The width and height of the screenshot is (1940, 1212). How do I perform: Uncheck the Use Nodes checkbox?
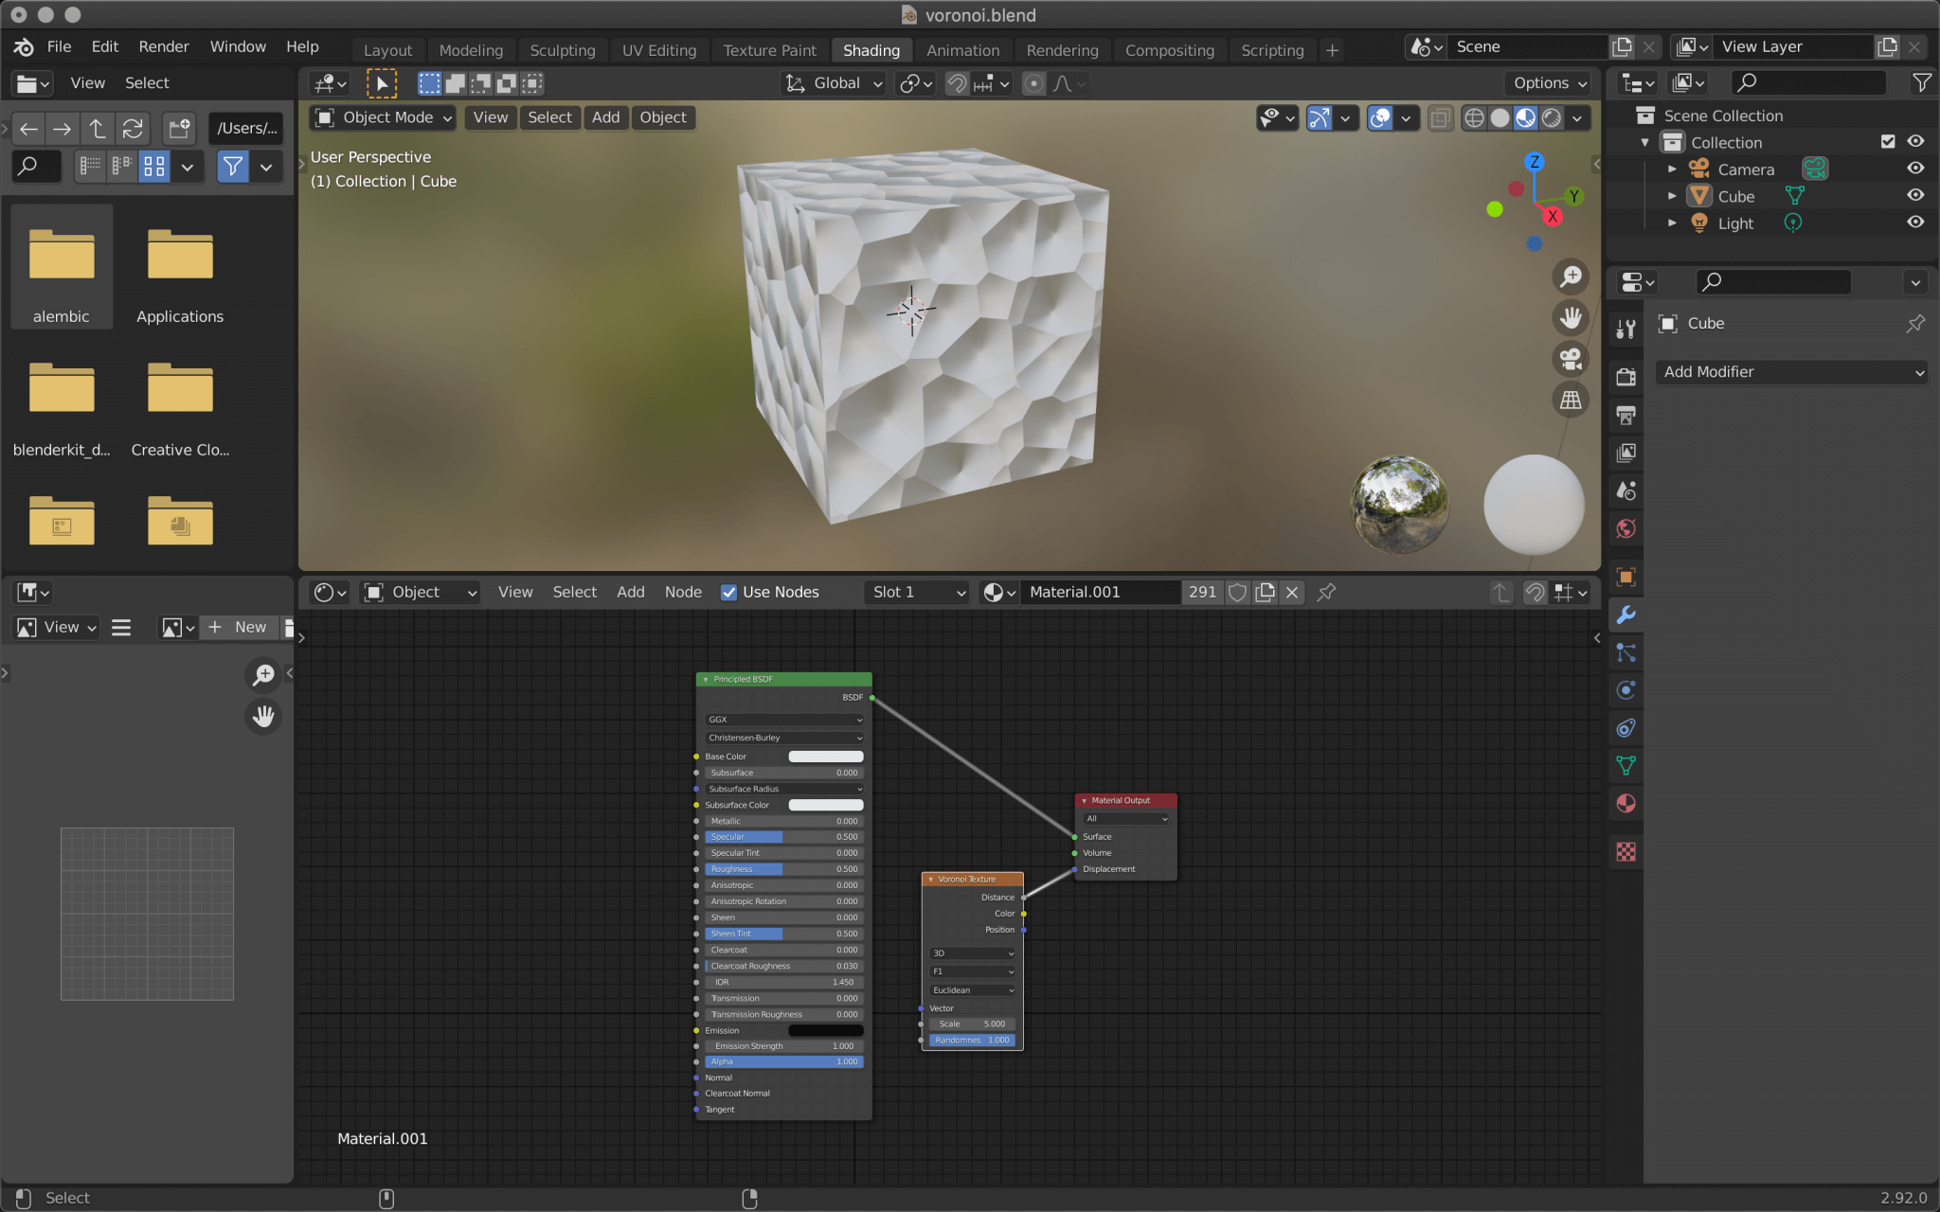pos(729,592)
